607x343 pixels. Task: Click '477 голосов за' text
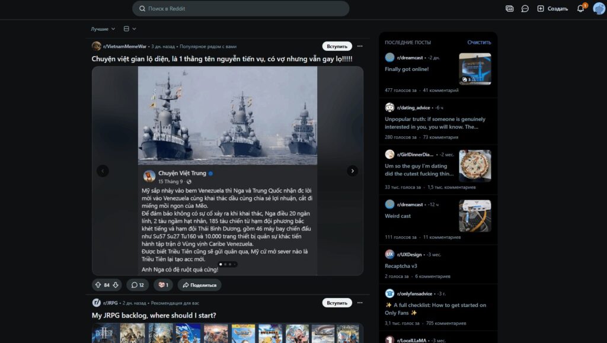401,91
